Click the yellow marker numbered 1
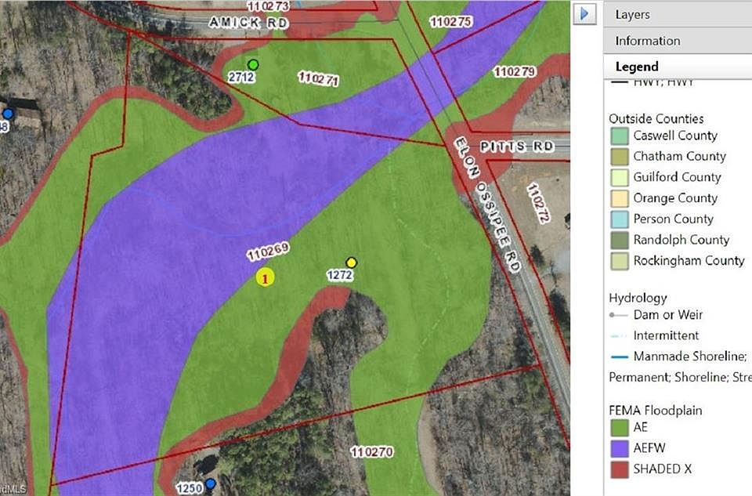This screenshot has width=752, height=496. click(266, 277)
